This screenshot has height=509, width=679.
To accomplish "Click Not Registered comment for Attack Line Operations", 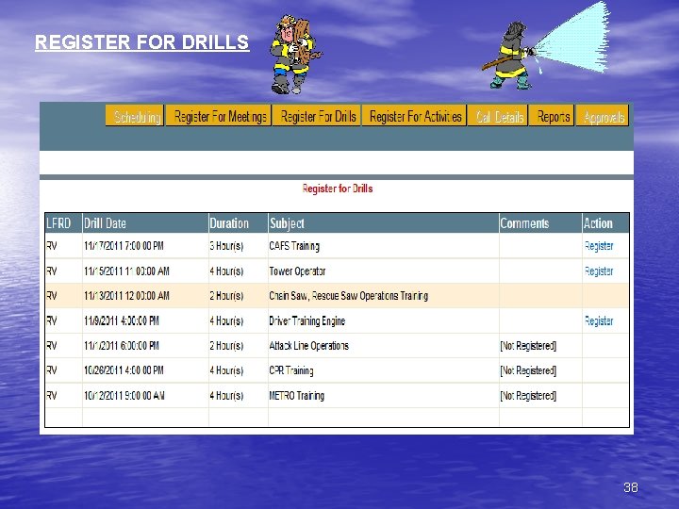I will [528, 345].
